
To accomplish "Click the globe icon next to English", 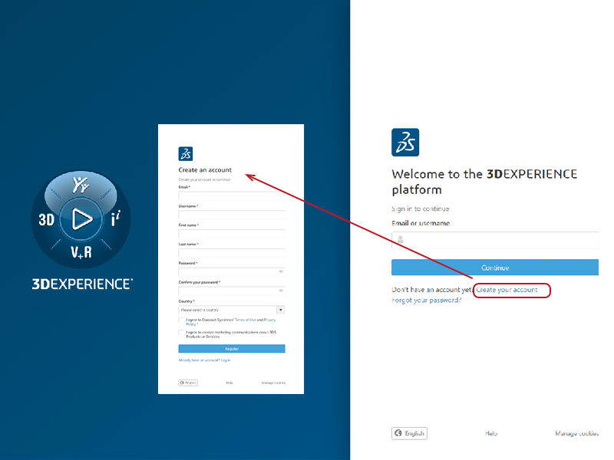I will 397,433.
